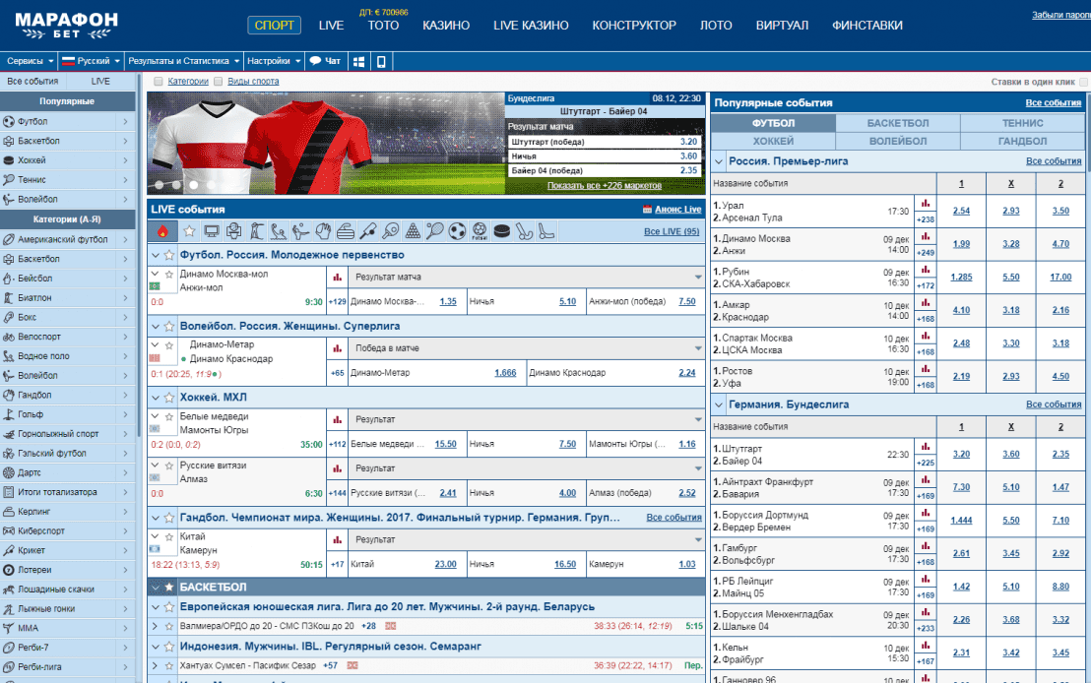Enable the Ставки в один клик checkbox
The width and height of the screenshot is (1091, 683).
coord(1083,82)
